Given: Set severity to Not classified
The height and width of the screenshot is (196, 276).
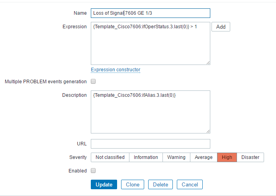Looking at the screenshot, I should 110,157.
